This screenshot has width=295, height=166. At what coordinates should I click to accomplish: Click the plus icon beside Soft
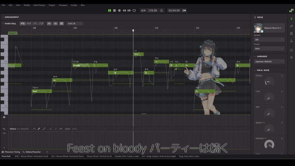pos(282,107)
